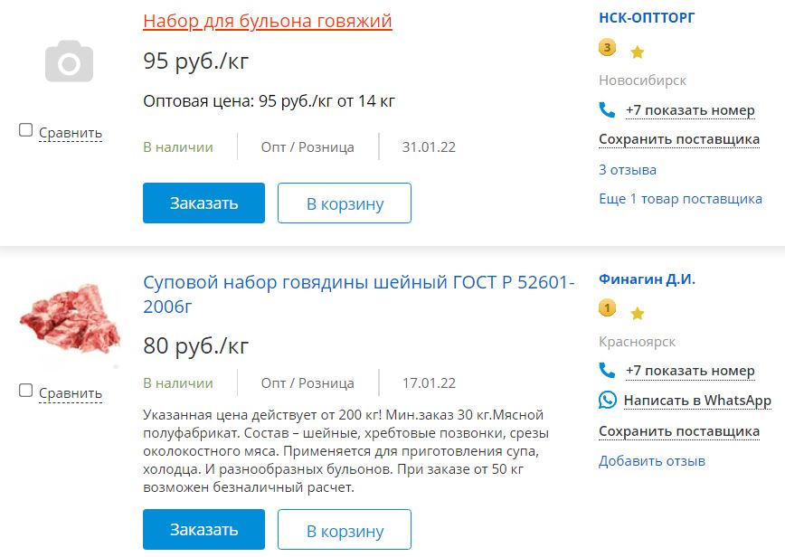Add the 80 руб./кг product В корзину
Screen dimensions: 785x557
(345, 530)
